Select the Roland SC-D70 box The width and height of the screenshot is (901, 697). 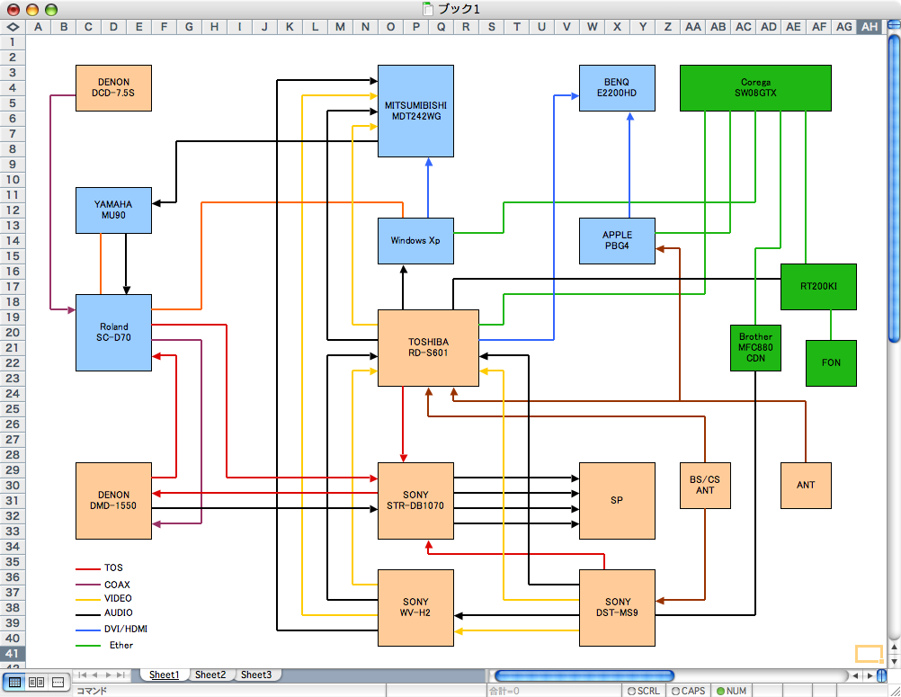(x=114, y=333)
